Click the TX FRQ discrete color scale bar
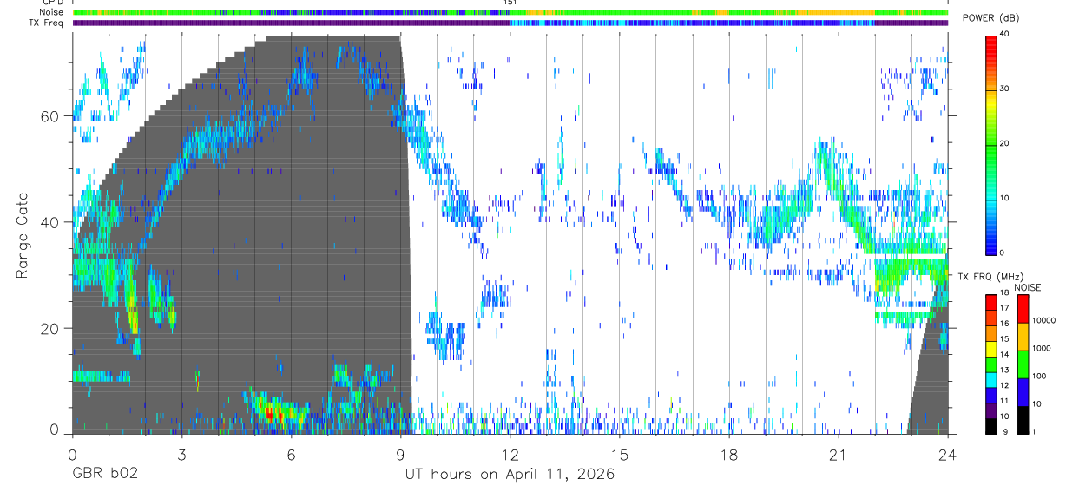The width and height of the screenshot is (1066, 492). (991, 364)
